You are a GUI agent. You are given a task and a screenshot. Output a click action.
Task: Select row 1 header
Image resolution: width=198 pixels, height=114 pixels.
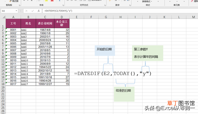[x=3, y=23]
